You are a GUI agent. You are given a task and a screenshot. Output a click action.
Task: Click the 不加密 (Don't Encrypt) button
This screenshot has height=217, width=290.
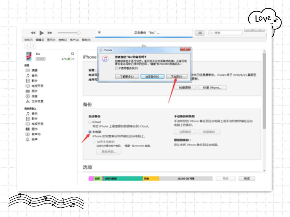[176, 76]
